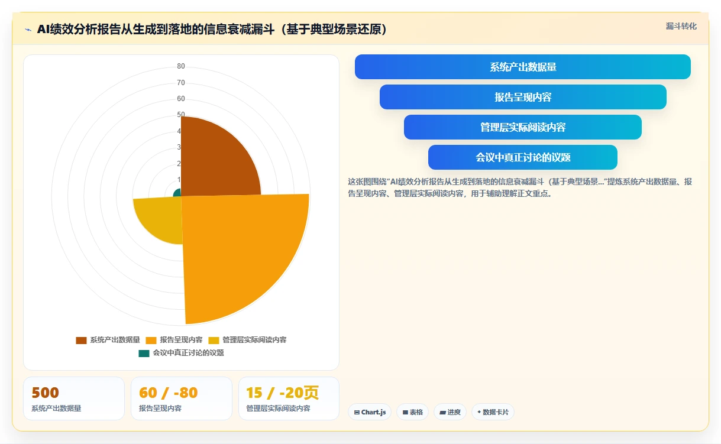Click 报告呈现内容 label under 60 / -80
721x444 pixels.
160,408
